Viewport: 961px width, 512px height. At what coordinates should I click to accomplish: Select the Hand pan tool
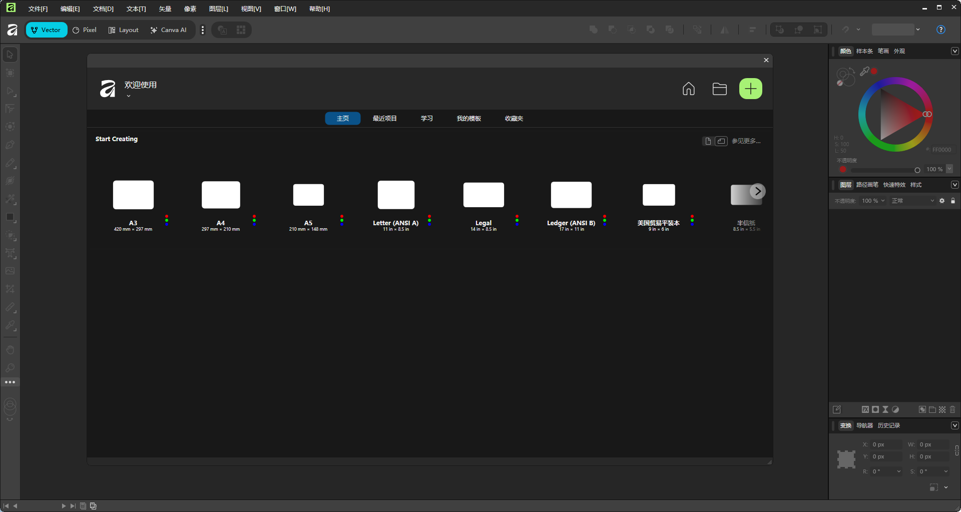10,349
